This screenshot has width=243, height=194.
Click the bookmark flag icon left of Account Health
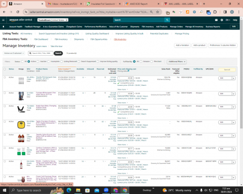coord(3,27)
